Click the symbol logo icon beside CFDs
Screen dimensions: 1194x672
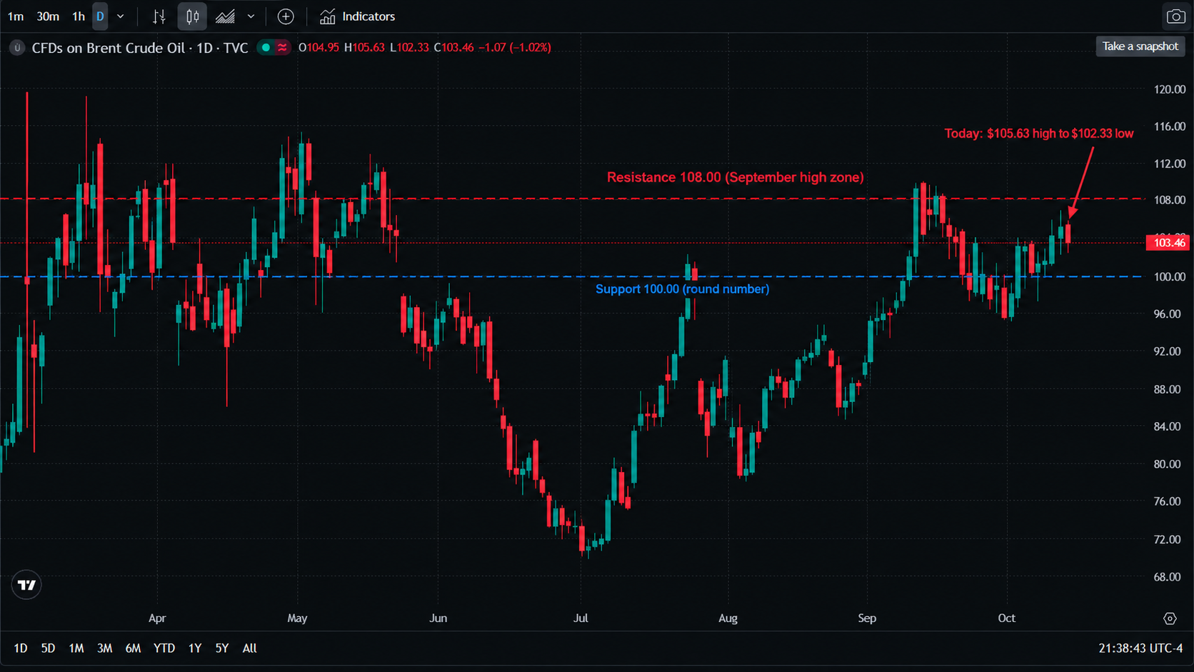(17, 48)
